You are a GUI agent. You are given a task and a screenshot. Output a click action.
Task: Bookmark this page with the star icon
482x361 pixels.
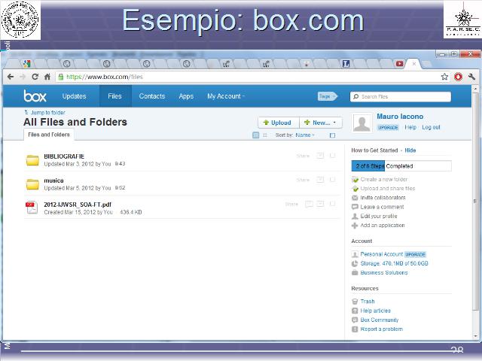tap(444, 77)
